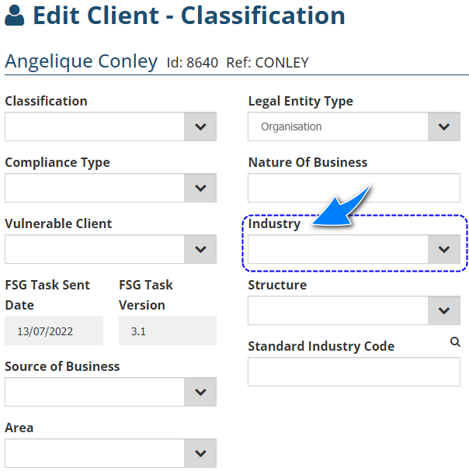Viewport: 469px width, 471px height.
Task: Click the Angelique Conley client name
Action: coord(82,61)
